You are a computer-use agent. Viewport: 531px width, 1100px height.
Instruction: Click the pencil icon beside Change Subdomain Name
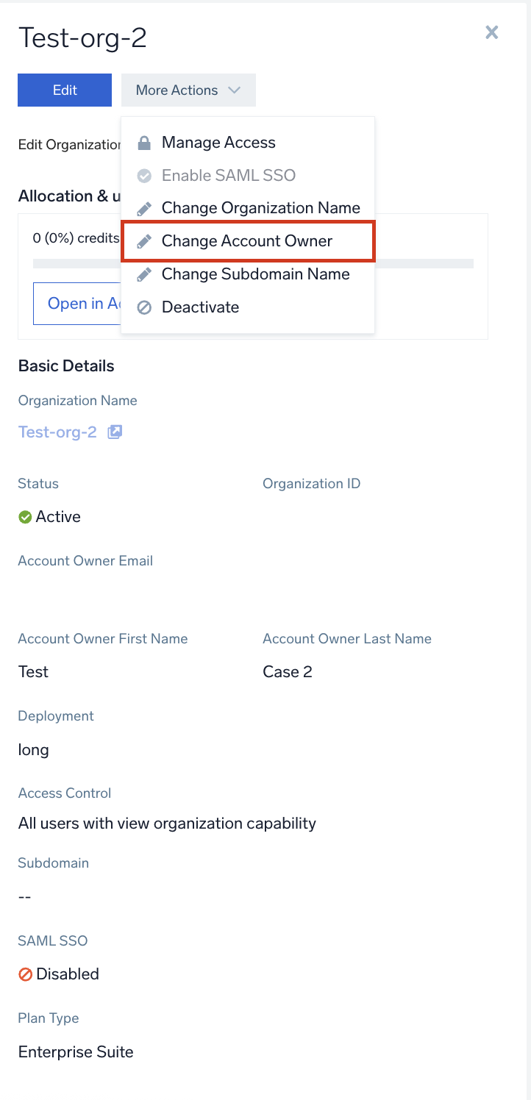(144, 274)
